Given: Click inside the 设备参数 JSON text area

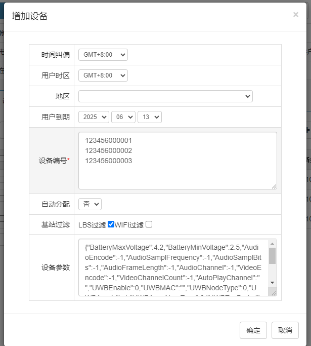Looking at the screenshot, I should point(172,267).
